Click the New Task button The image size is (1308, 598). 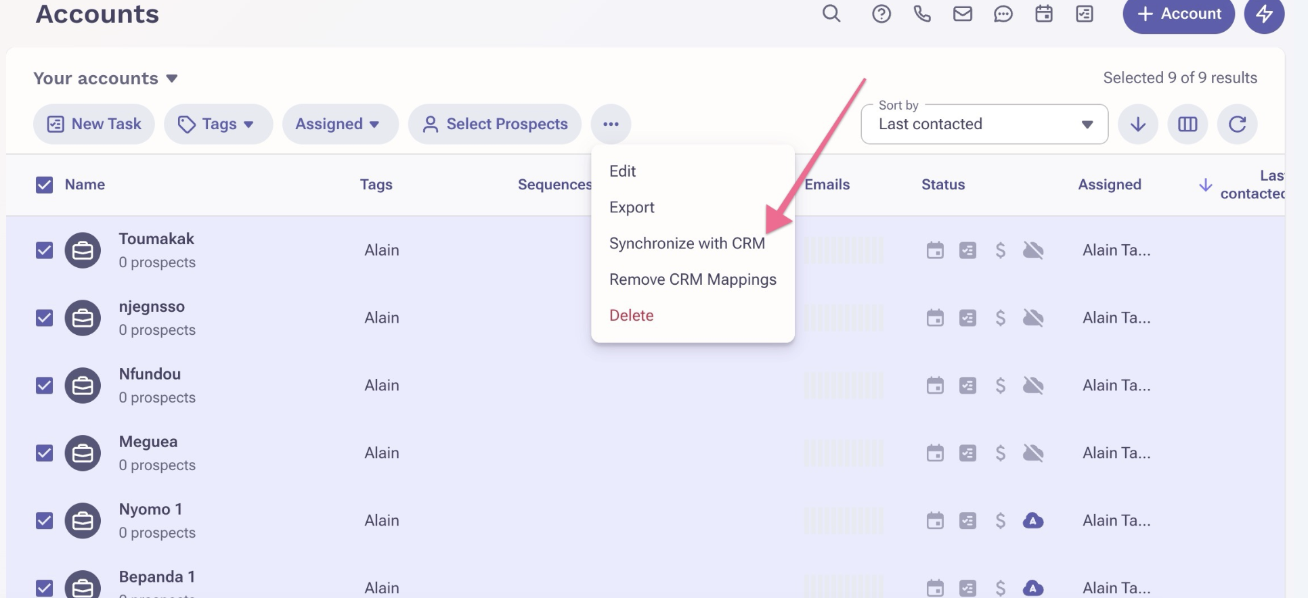(94, 124)
